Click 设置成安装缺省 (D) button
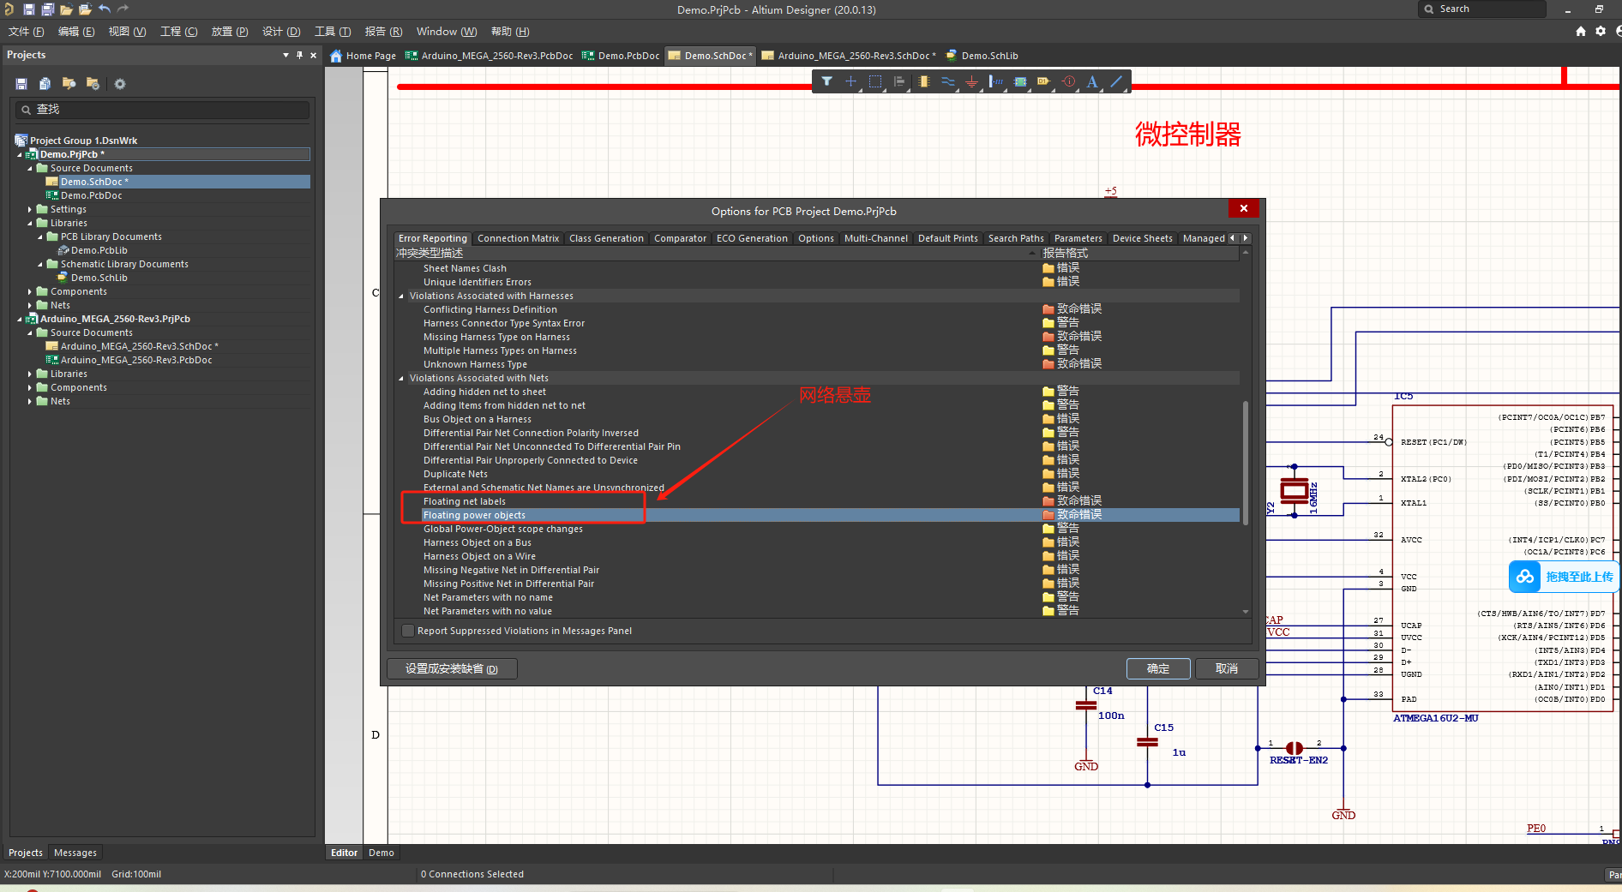This screenshot has width=1622, height=892. click(452, 668)
